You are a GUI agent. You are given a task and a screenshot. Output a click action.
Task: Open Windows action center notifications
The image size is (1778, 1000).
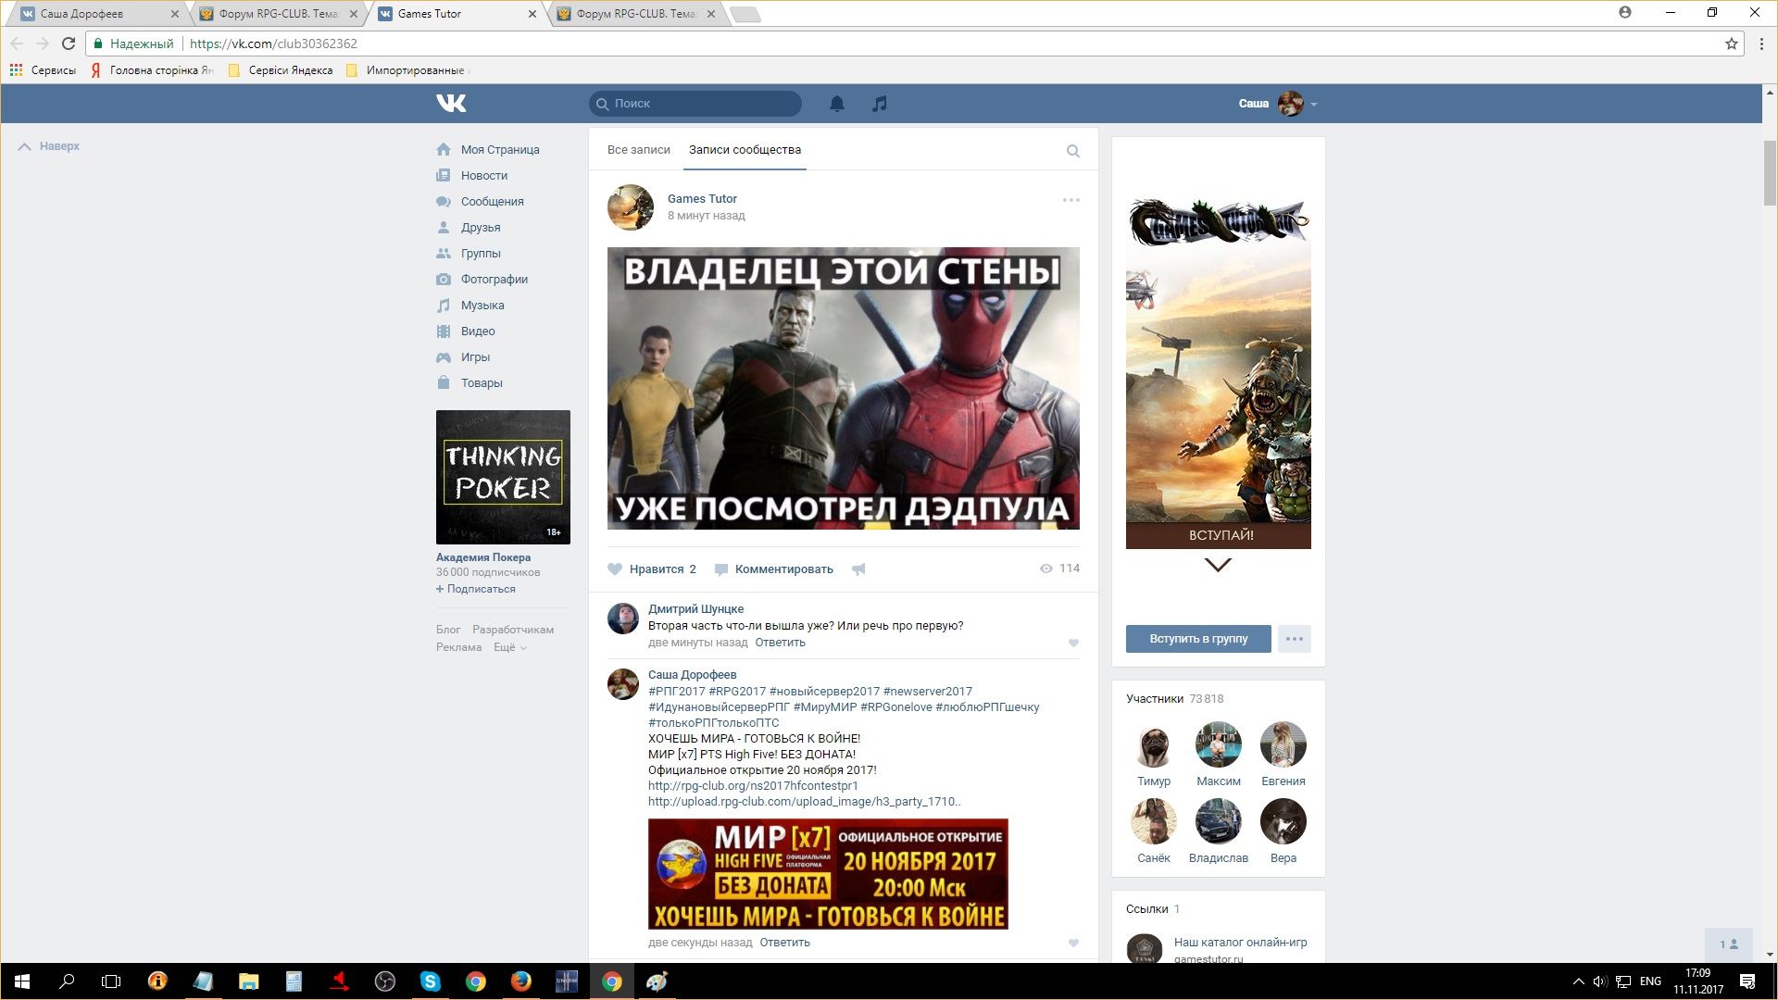(1747, 981)
